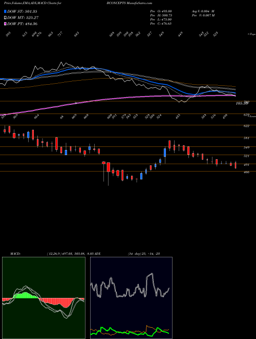
Task: Click the blue DOW ST legend swatch
Action: (x=5, y=11)
